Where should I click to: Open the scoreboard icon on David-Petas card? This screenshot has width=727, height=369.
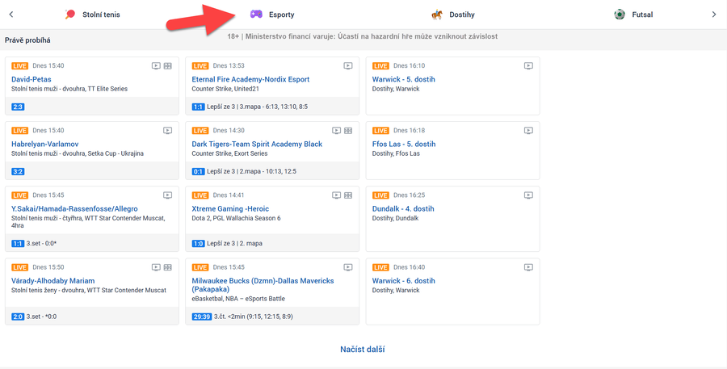(168, 66)
